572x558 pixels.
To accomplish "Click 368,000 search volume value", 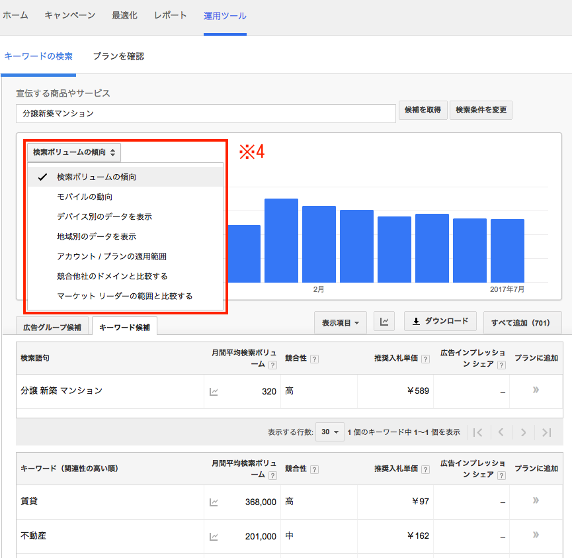I will click(261, 502).
